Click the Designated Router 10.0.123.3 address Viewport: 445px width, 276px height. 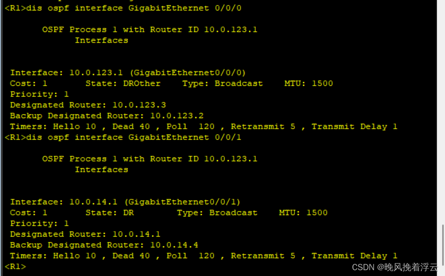[139, 105]
